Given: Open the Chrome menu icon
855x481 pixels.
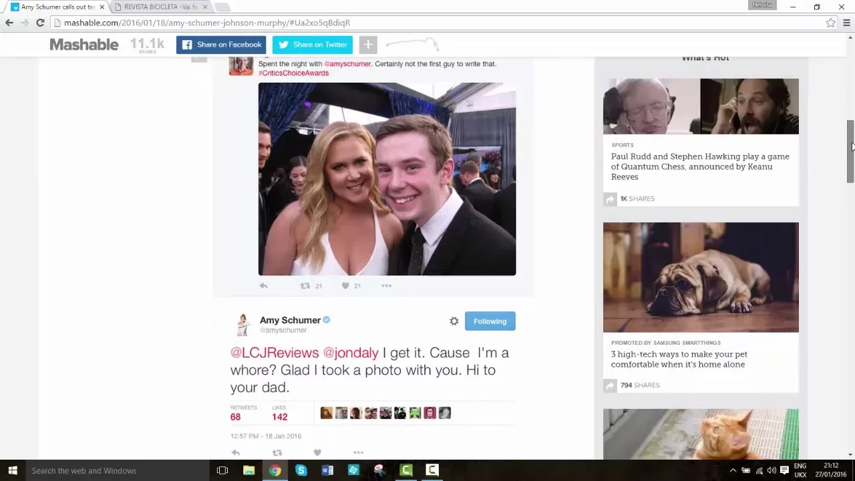Looking at the screenshot, I should pyautogui.click(x=846, y=23).
